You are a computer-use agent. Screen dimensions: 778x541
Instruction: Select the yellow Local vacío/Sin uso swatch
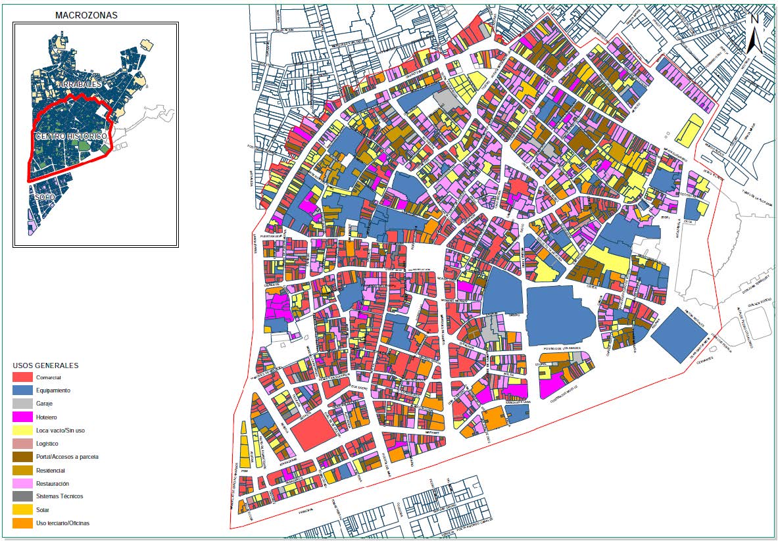tap(22, 430)
